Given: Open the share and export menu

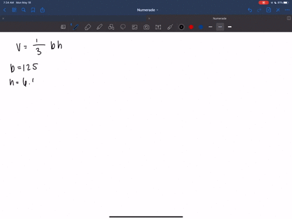Looking at the screenshot, I should coord(42,10).
